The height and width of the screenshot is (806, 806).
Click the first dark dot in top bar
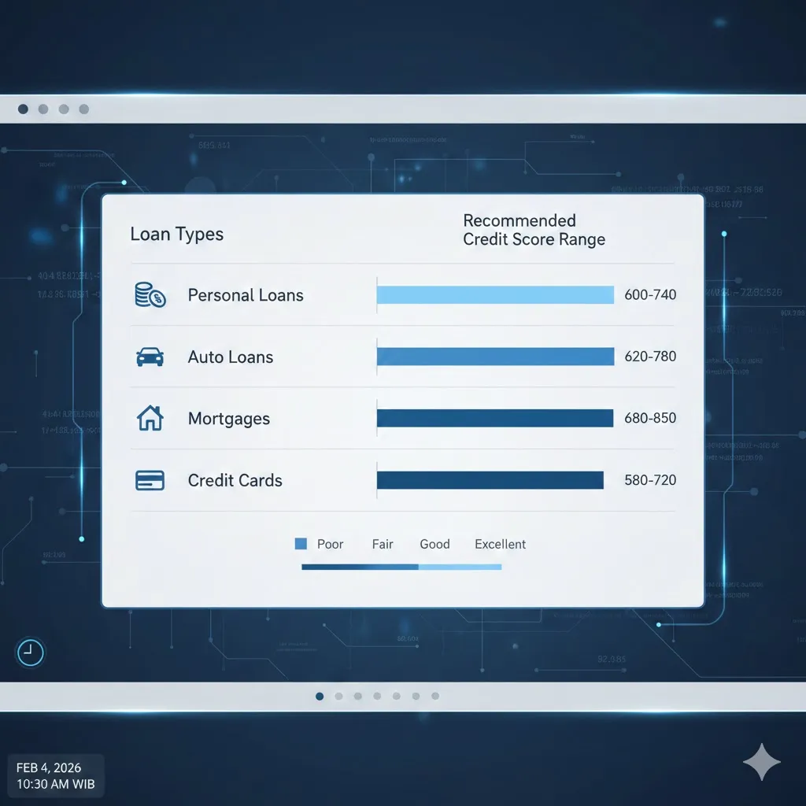(23, 109)
